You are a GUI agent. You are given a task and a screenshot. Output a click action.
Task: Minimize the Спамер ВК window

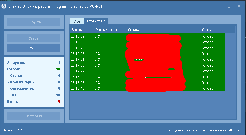[x=230, y=6]
